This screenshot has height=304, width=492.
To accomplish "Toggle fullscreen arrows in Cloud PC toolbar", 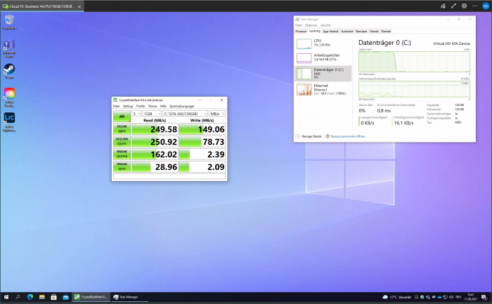I will coord(453,6).
